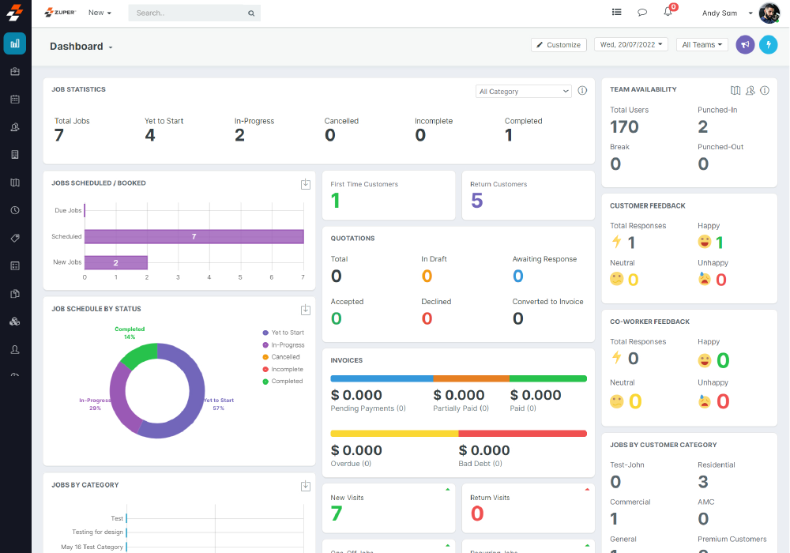Open map view in Team Availability
The width and height of the screenshot is (790, 553).
click(x=735, y=91)
